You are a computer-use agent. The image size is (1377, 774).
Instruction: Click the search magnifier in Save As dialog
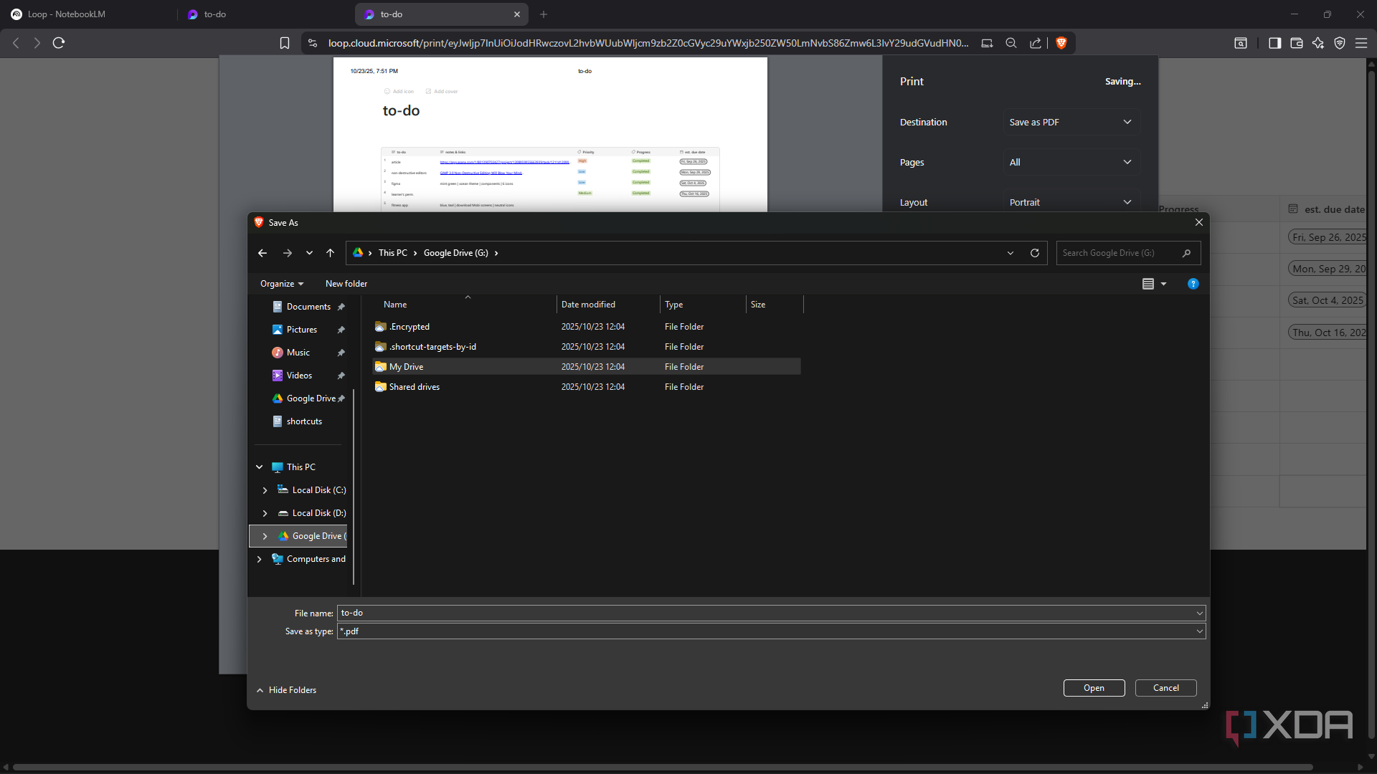click(1187, 253)
